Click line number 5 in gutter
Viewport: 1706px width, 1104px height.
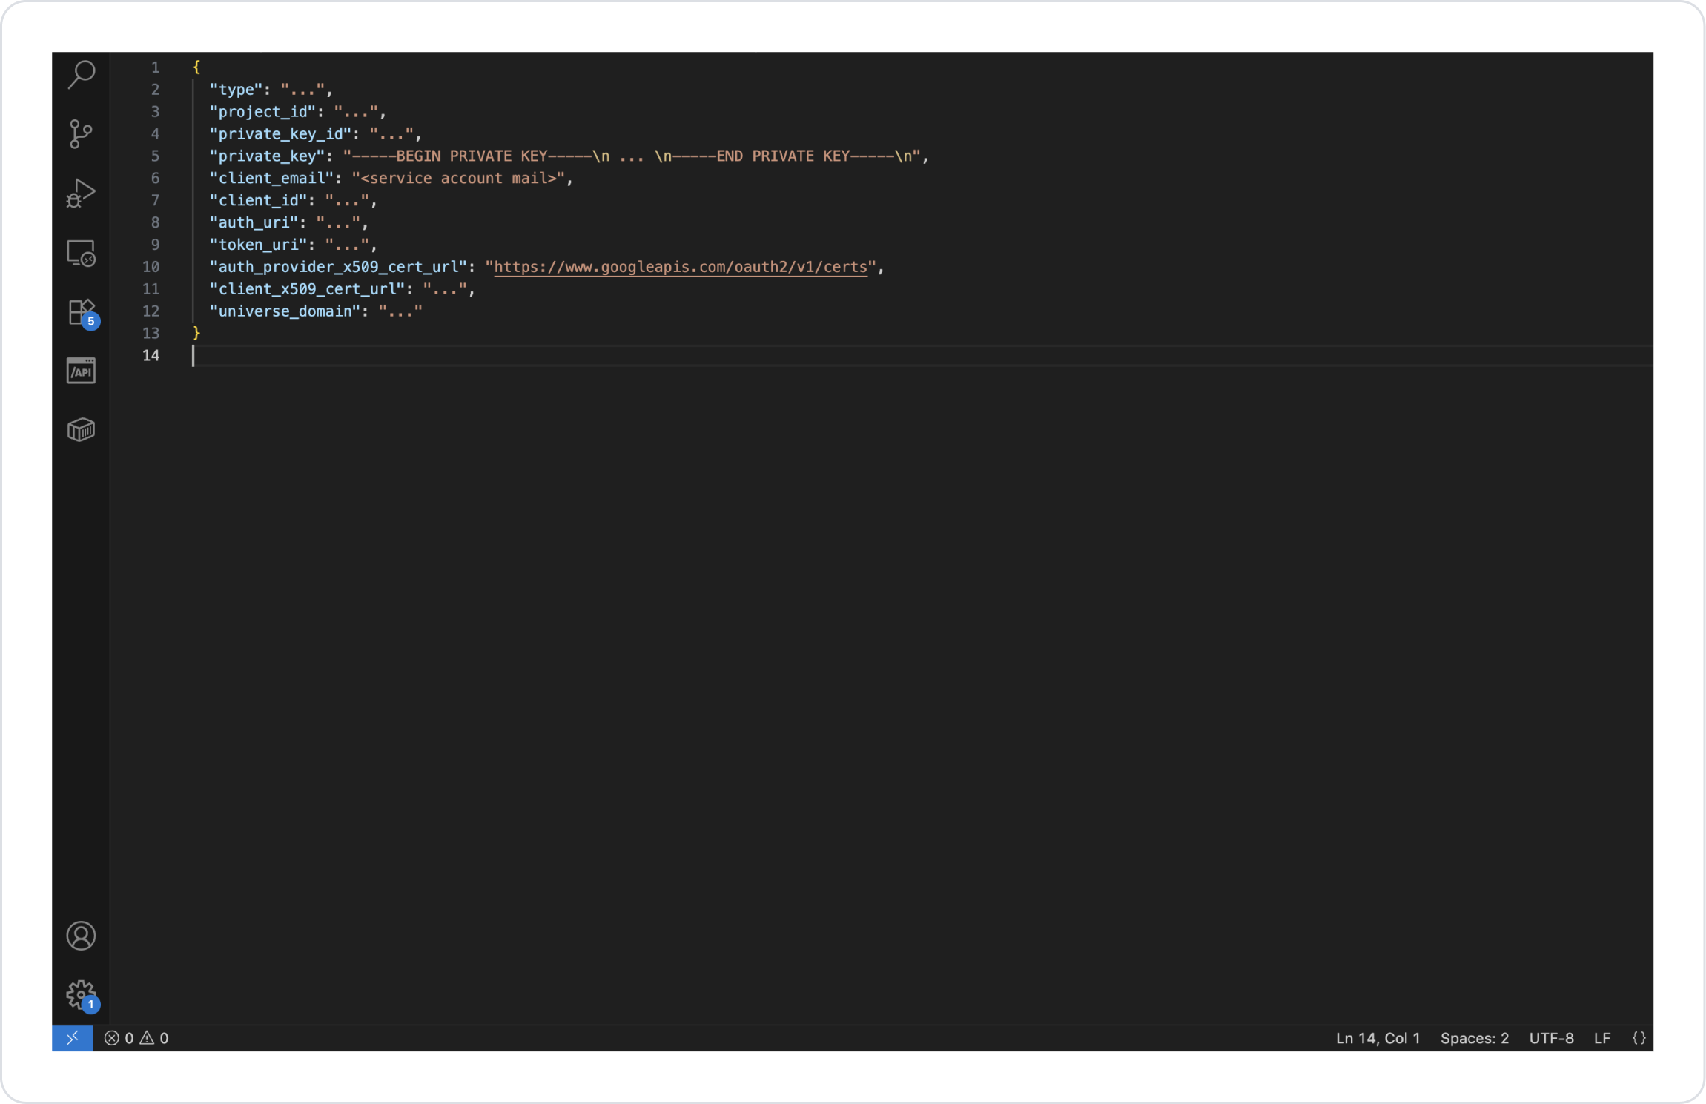(x=155, y=156)
